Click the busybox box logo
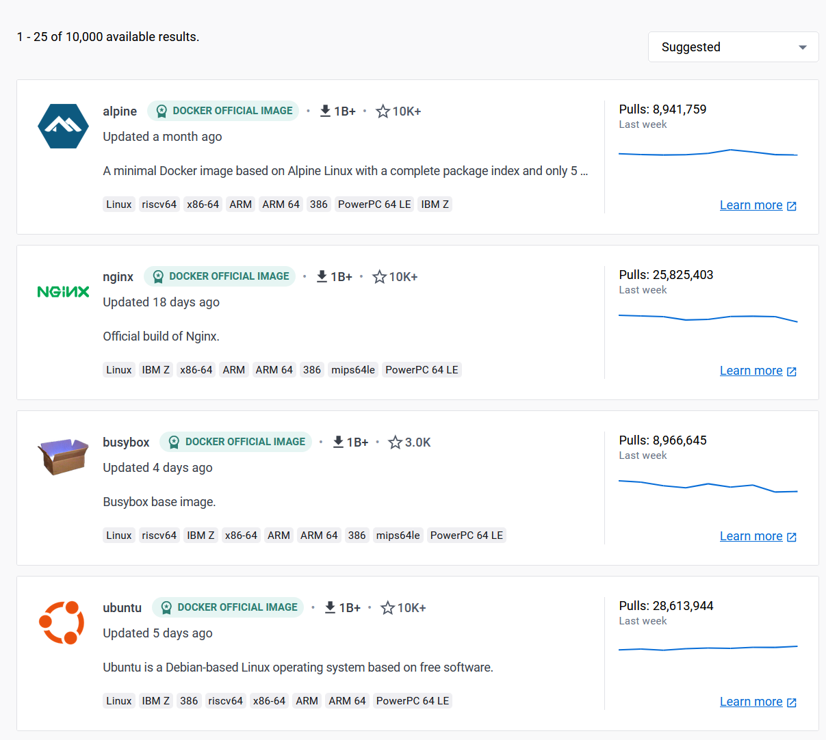826x740 pixels. 63,456
